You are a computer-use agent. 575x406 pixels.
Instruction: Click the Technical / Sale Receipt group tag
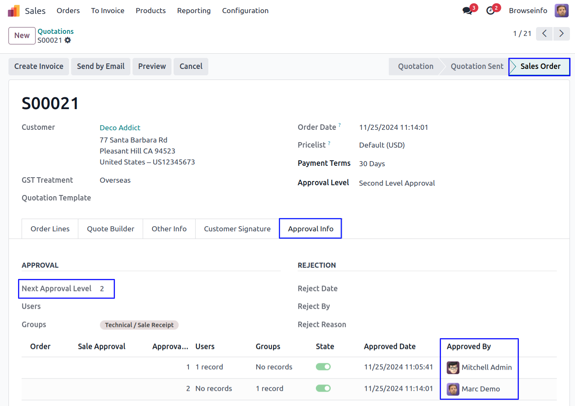(139, 325)
